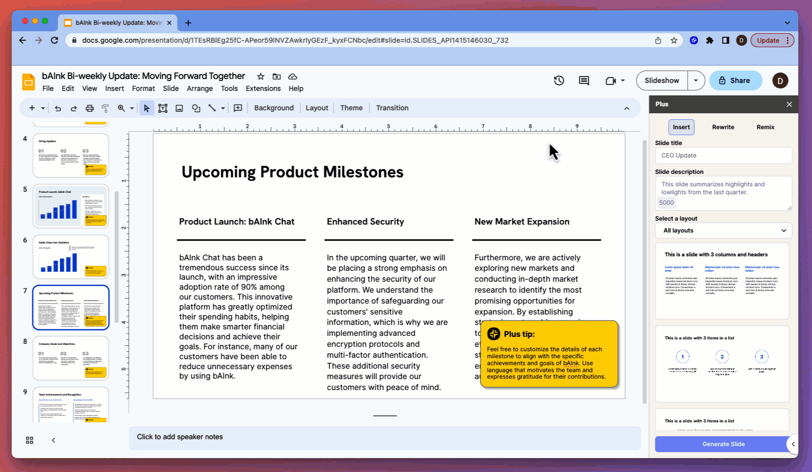
Task: Click the Move to folder icon
Action: tap(276, 77)
